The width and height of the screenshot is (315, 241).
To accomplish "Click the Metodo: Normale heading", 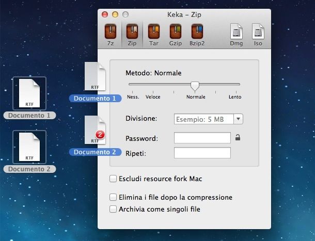I will (153, 73).
